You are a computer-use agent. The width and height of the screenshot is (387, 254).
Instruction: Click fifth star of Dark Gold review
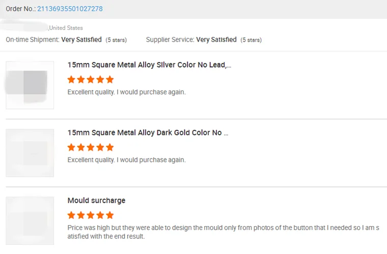(110, 147)
